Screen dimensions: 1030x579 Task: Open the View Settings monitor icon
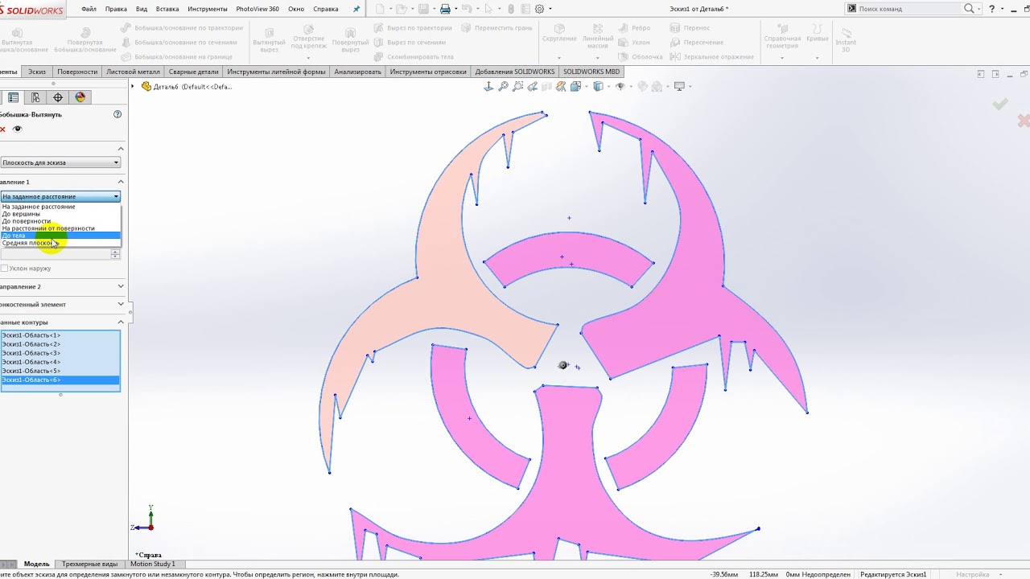(x=680, y=87)
